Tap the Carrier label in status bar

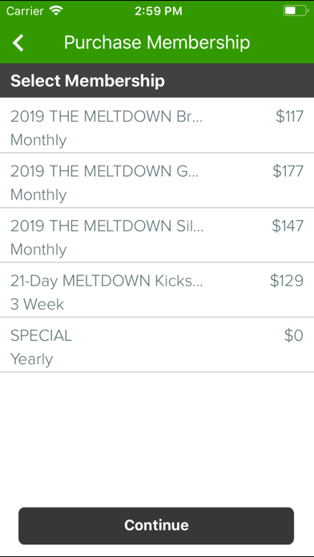[x=26, y=11]
